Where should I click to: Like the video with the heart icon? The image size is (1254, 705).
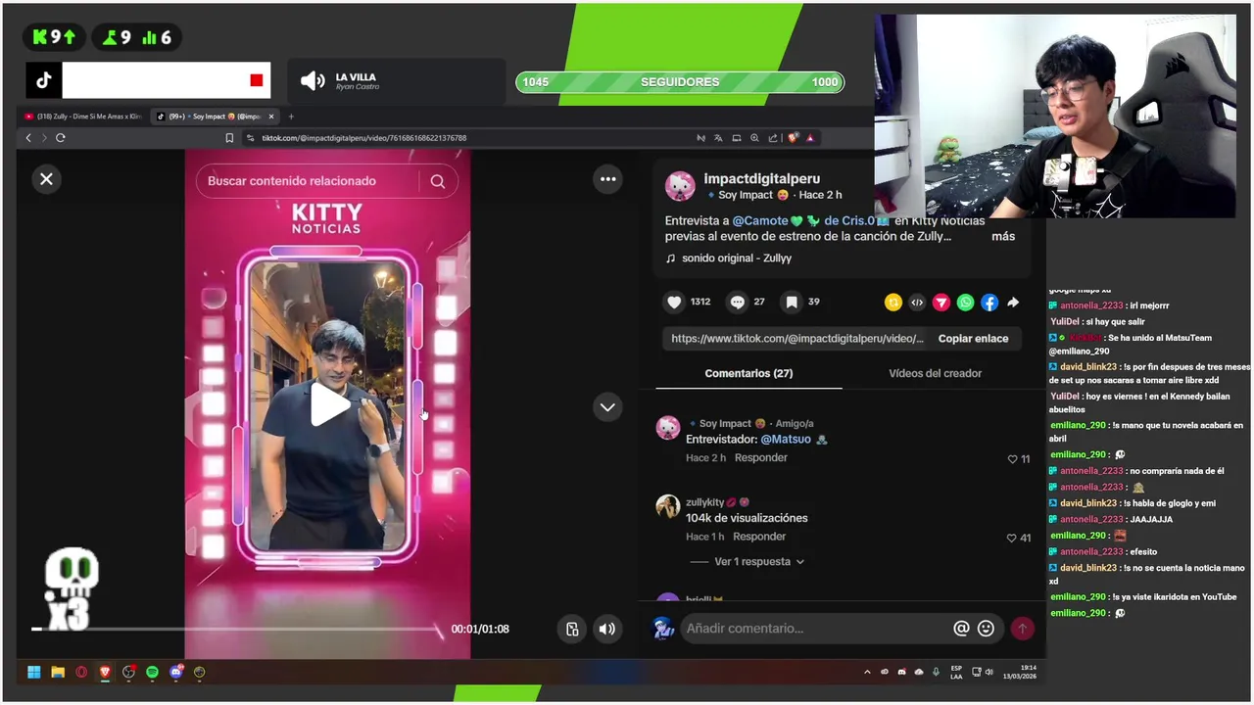point(674,302)
